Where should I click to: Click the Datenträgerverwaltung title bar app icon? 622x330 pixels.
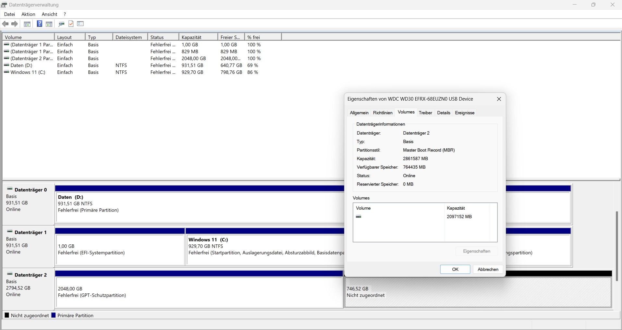[x=4, y=5]
